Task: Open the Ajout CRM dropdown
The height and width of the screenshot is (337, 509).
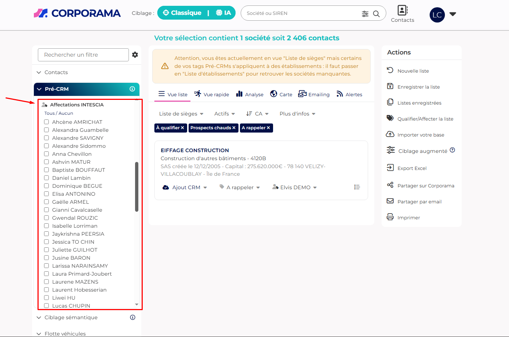Action: (x=186, y=187)
